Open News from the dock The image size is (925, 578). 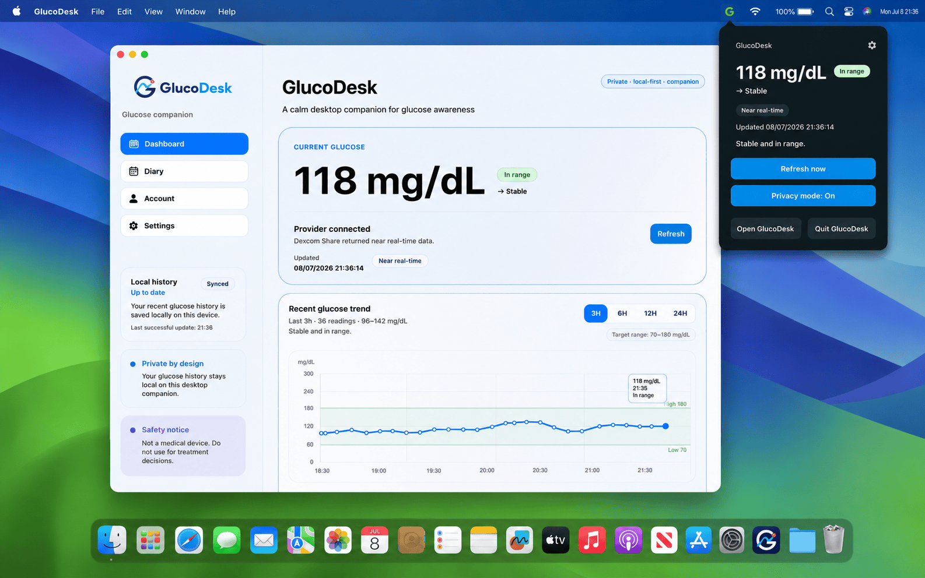(664, 540)
